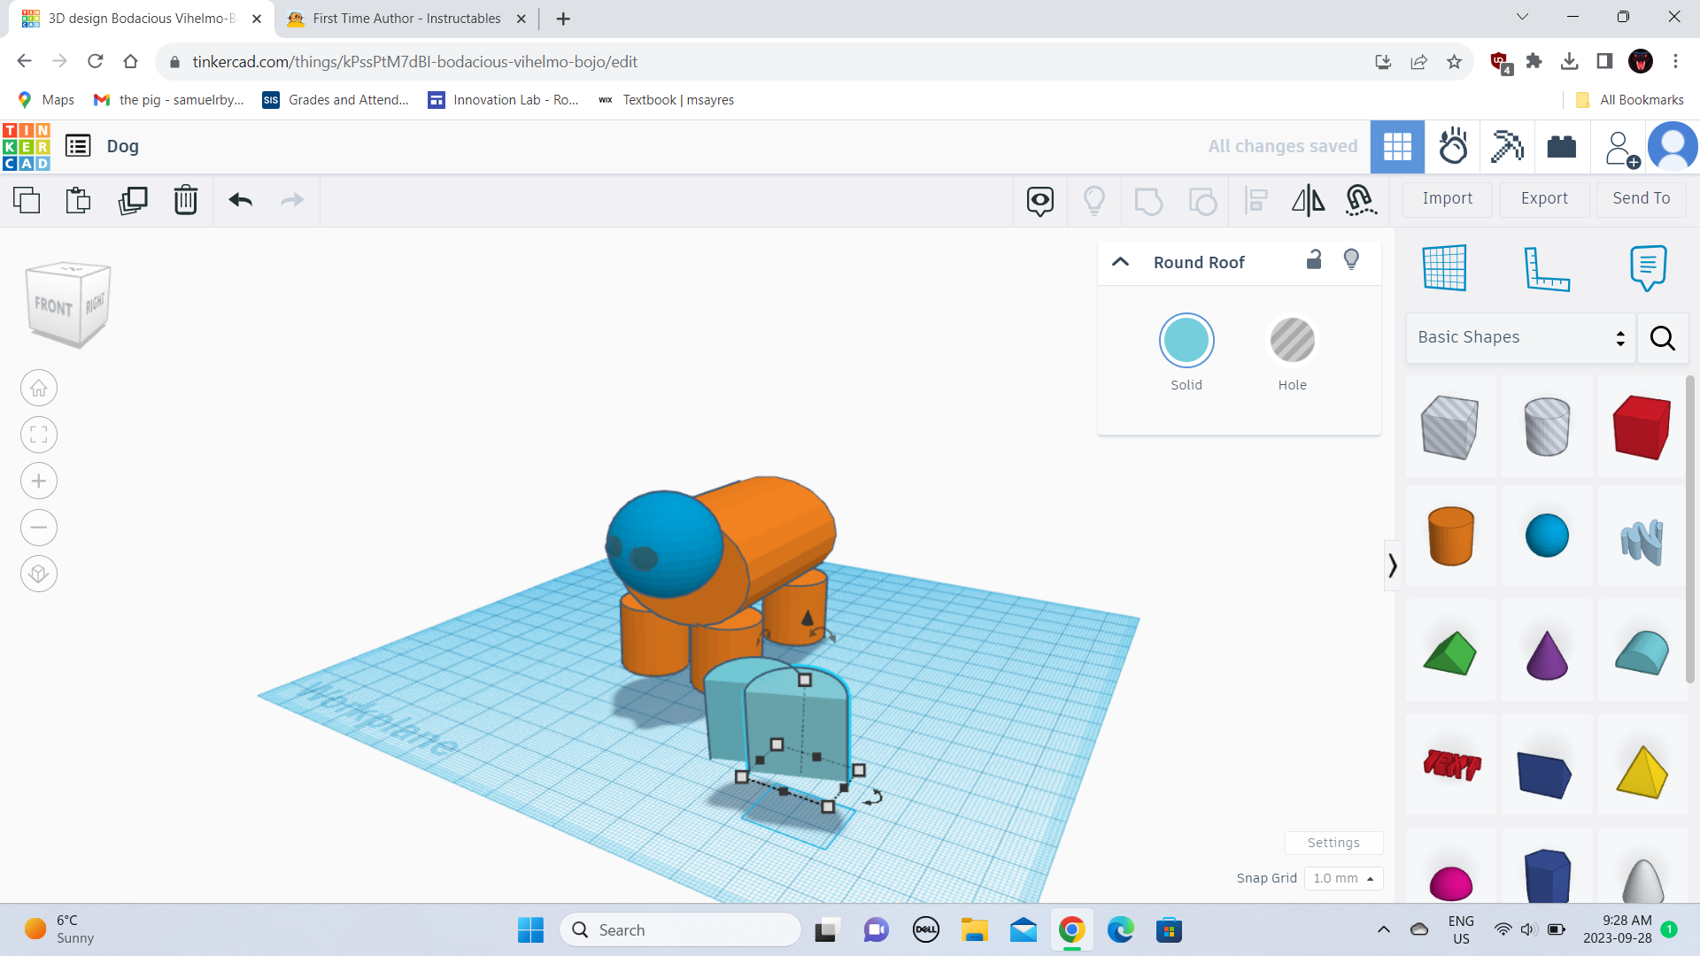This screenshot has height=956, width=1700.
Task: Select the Workplane tool in the right panel
Action: tap(1445, 268)
